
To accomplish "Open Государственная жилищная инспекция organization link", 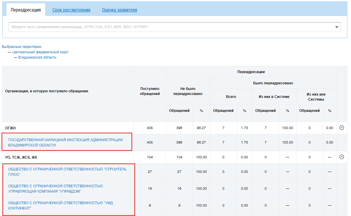I will click(65, 142).
